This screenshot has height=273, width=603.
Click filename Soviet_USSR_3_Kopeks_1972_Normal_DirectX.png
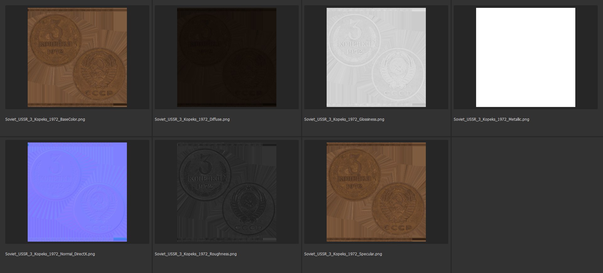click(50, 254)
